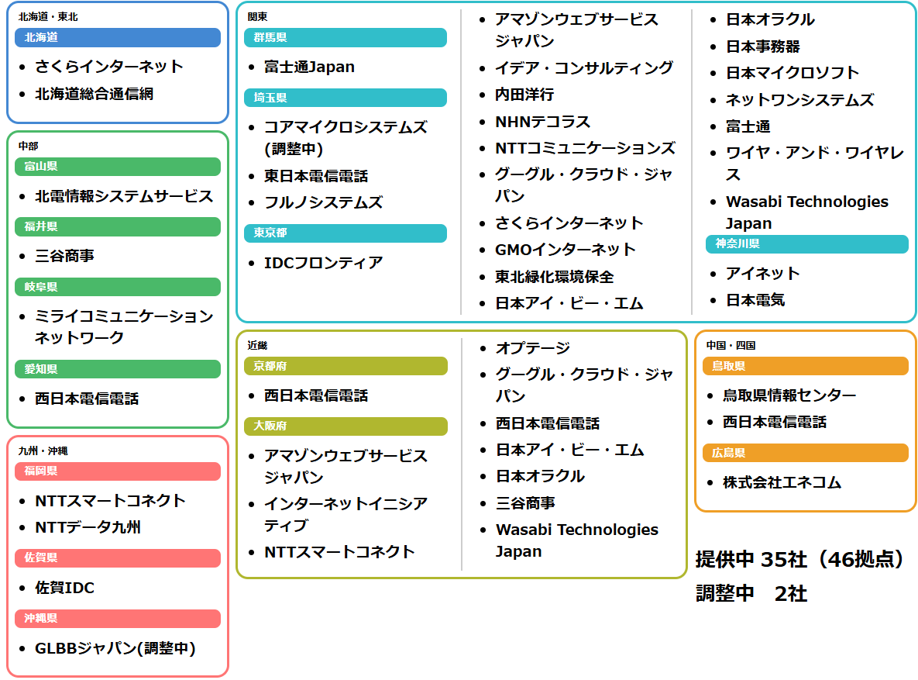Click 日本オラクル in 関東 panel
Image resolution: width=918 pixels, height=680 pixels.
[x=771, y=20]
